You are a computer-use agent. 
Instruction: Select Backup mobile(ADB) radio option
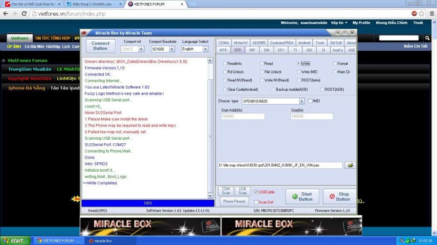pyautogui.click(x=273, y=89)
